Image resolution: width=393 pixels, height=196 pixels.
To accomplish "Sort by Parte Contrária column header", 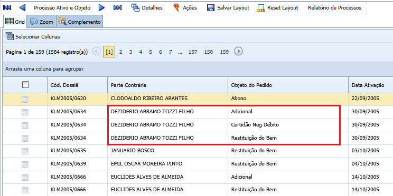I will coord(167,85).
